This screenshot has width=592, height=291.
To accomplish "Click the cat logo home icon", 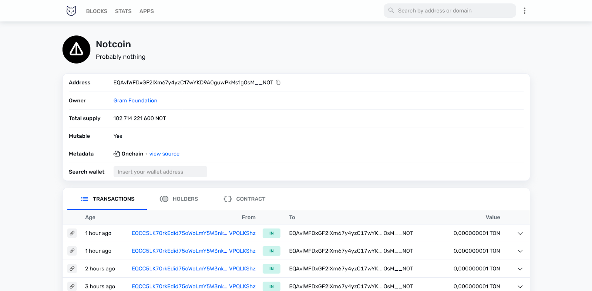I will 71,11.
